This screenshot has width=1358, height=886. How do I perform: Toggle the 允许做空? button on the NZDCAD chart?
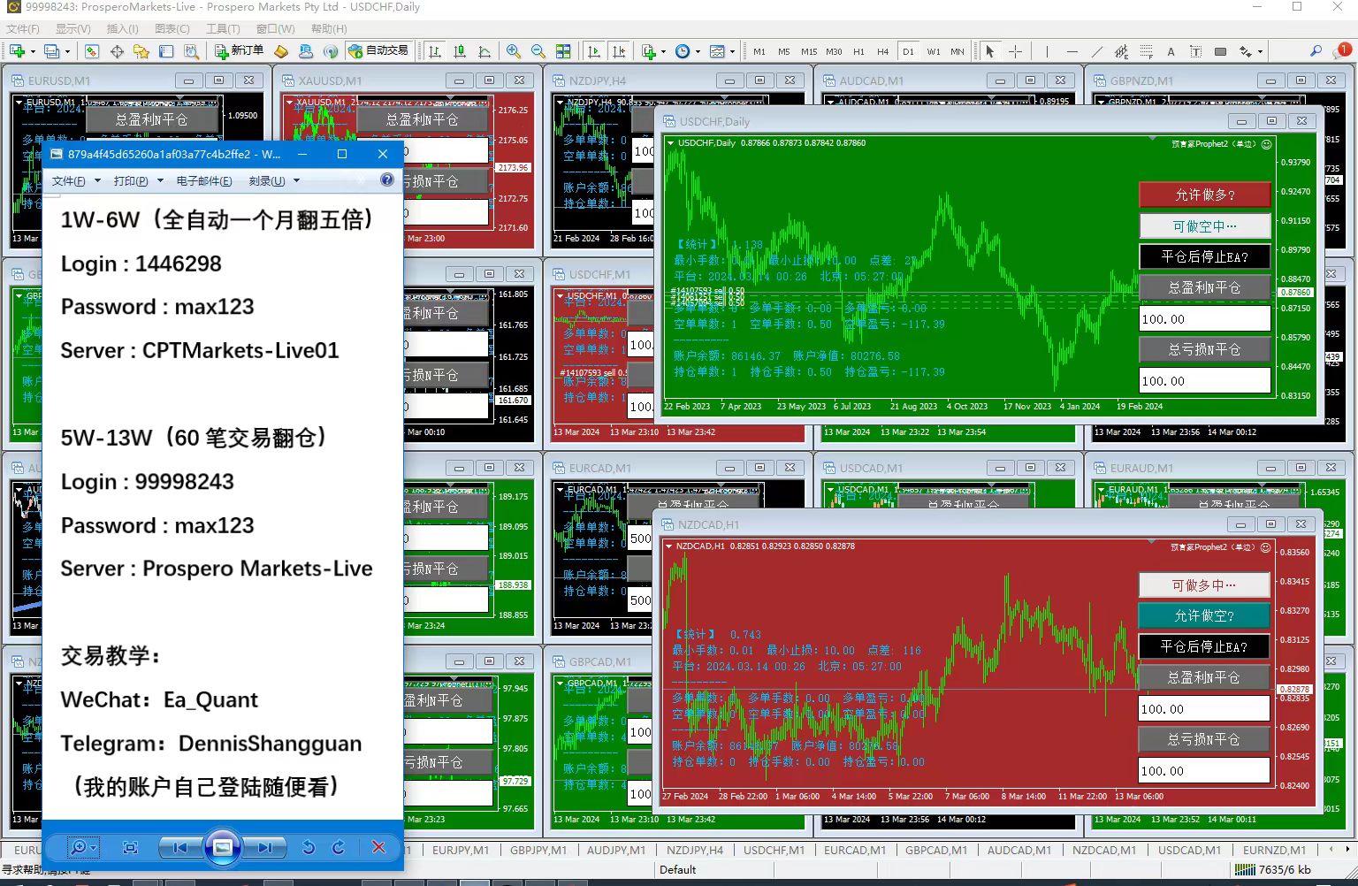[x=1203, y=615]
